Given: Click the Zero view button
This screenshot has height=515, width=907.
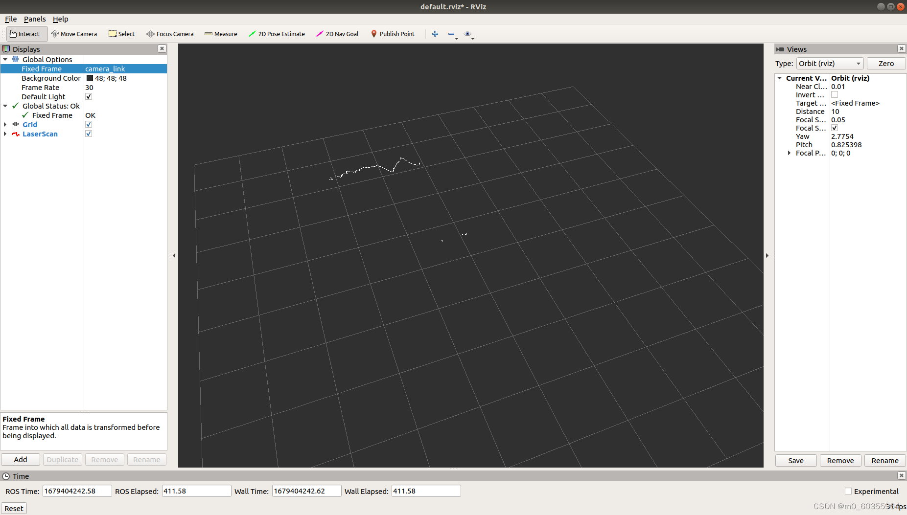Looking at the screenshot, I should click(x=886, y=64).
